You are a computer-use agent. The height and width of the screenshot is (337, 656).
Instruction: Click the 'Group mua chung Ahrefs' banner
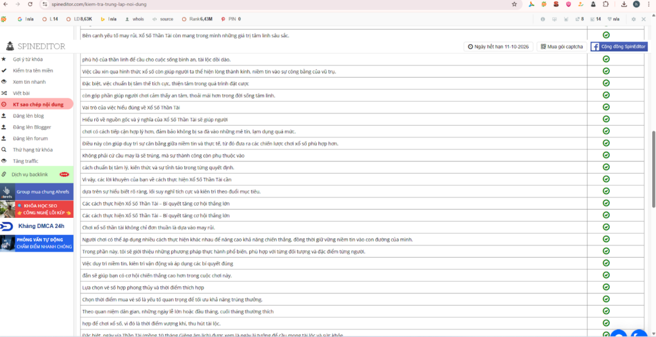pos(37,191)
